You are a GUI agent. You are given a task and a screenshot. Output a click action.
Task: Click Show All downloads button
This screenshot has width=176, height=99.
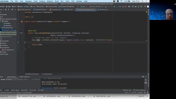[x=141, y=96]
